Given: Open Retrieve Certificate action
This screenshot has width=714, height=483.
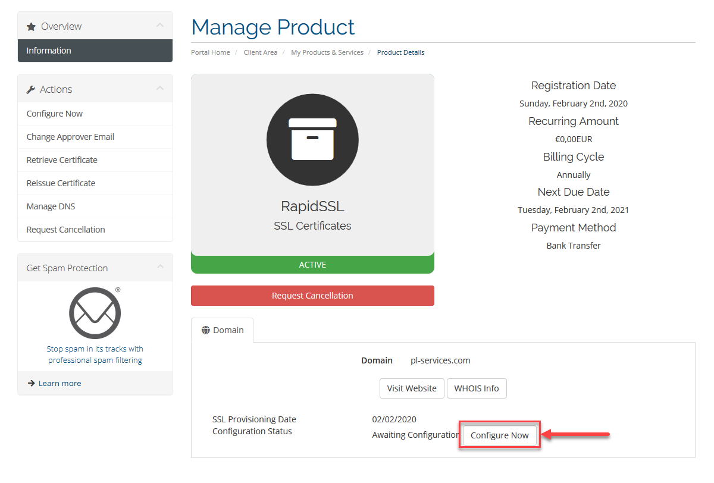Looking at the screenshot, I should [95, 160].
